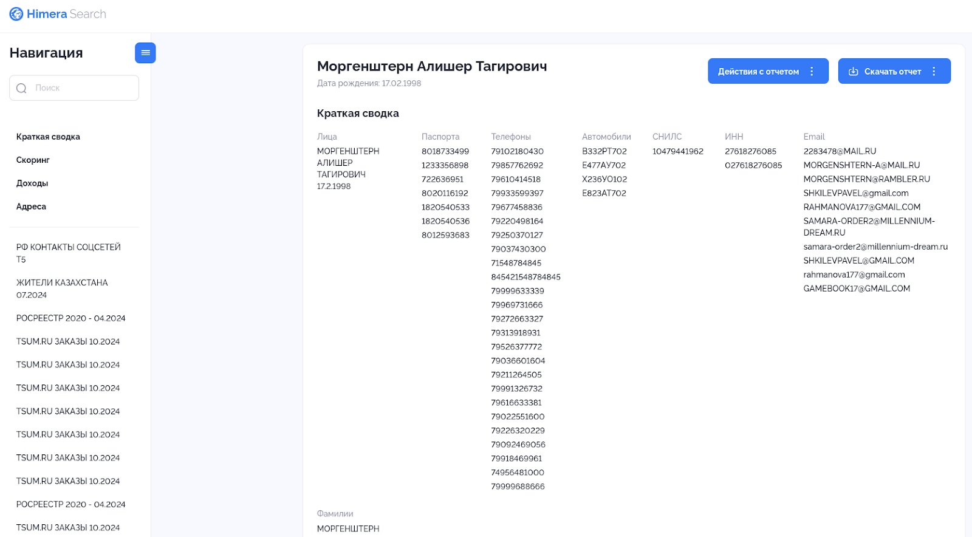The height and width of the screenshot is (537, 972).
Task: Open three-dot menu on Действия с отчетом
Action: pos(812,72)
